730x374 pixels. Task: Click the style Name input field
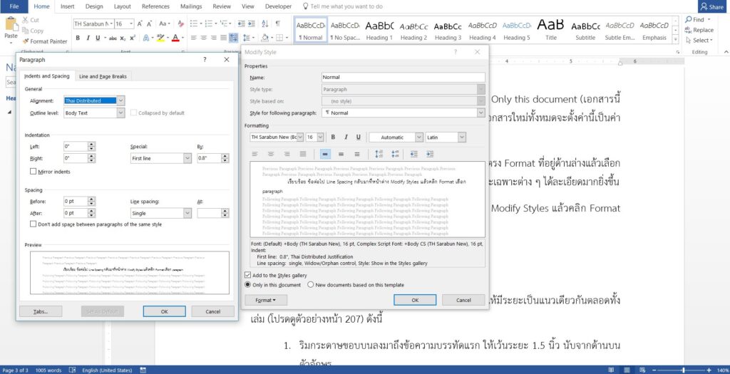click(403, 77)
